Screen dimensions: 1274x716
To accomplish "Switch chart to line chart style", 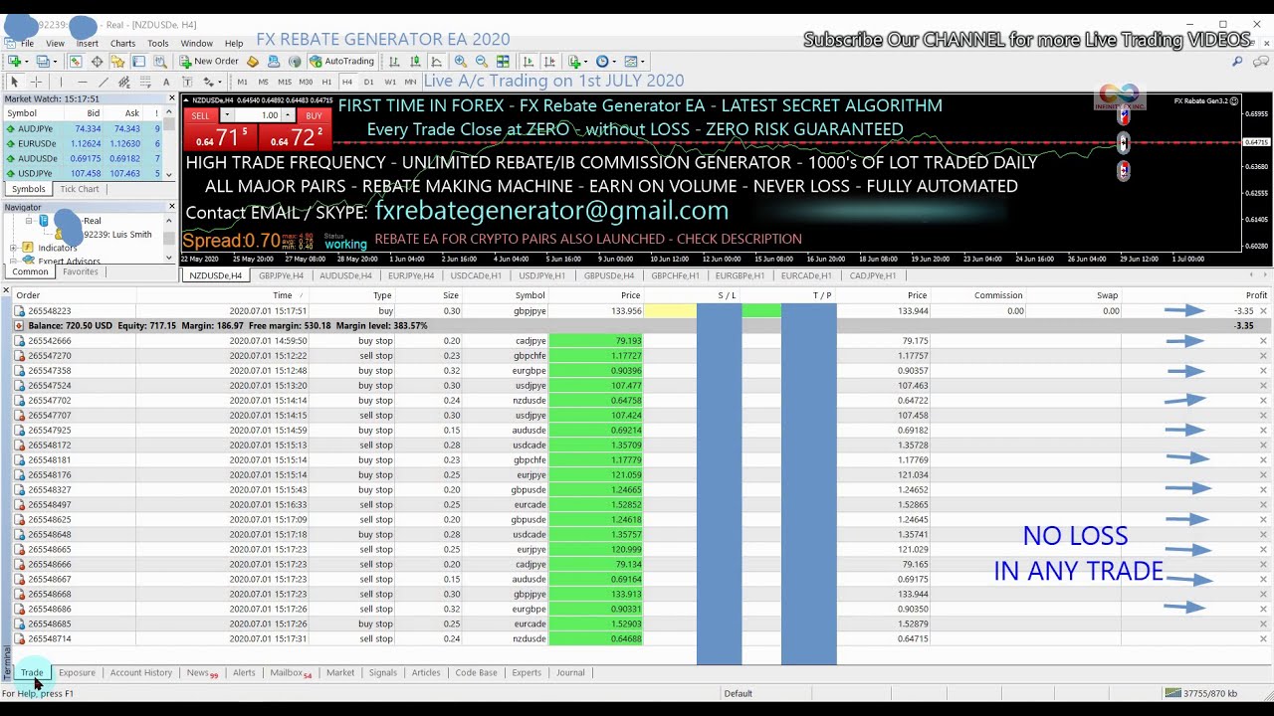I will tap(436, 61).
